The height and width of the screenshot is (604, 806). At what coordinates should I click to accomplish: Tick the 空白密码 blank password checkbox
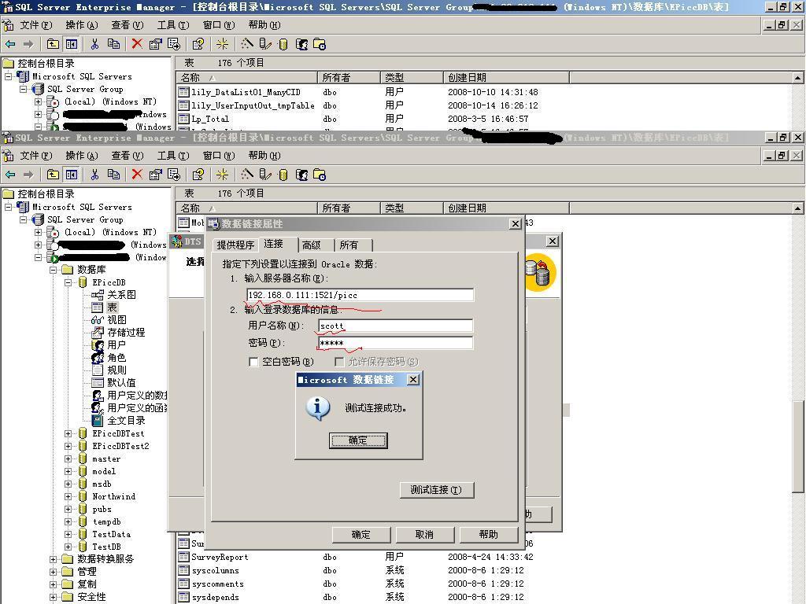pyautogui.click(x=253, y=362)
